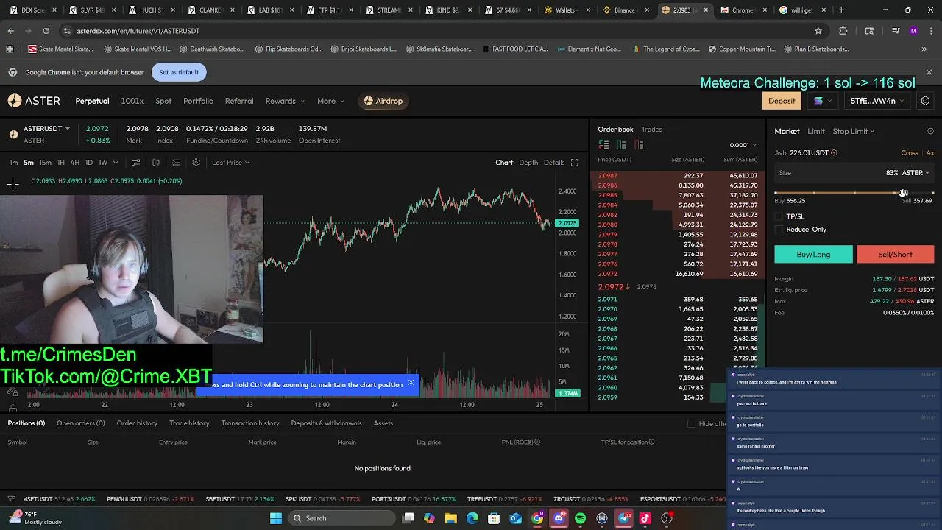The height and width of the screenshot is (530, 942).
Task: Show bids-only order book layout
Action: [x=621, y=145]
